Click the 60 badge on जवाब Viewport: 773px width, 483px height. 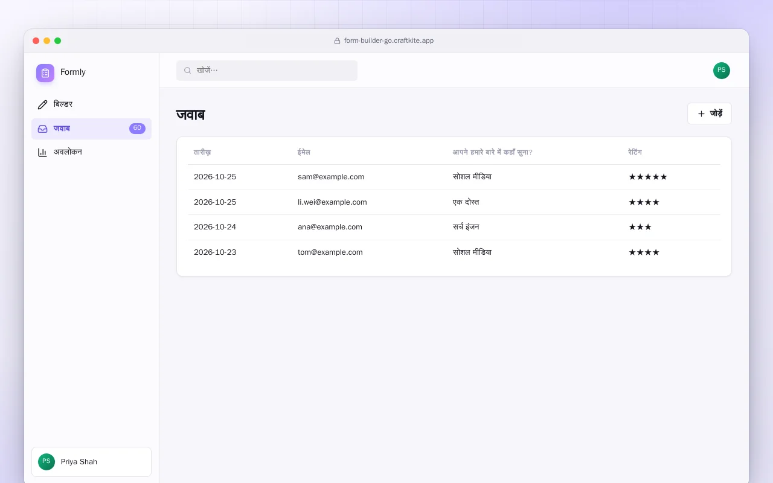tap(137, 129)
